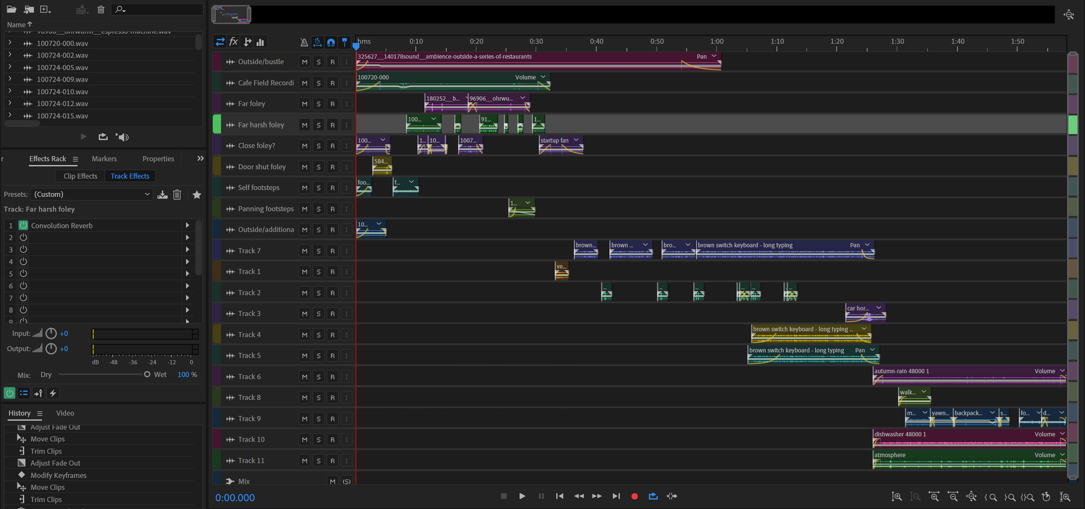Click the Zoom In amplitude icon at bottom right
This screenshot has height=509, width=1085.
(x=897, y=497)
